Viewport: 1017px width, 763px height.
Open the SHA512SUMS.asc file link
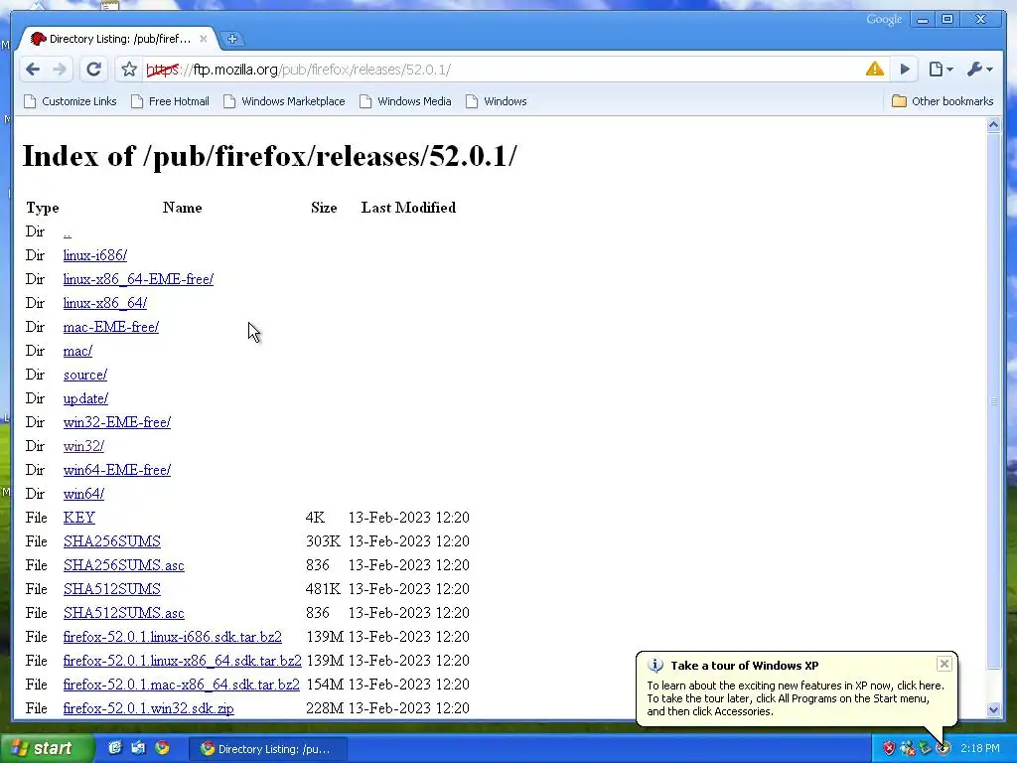(x=124, y=613)
